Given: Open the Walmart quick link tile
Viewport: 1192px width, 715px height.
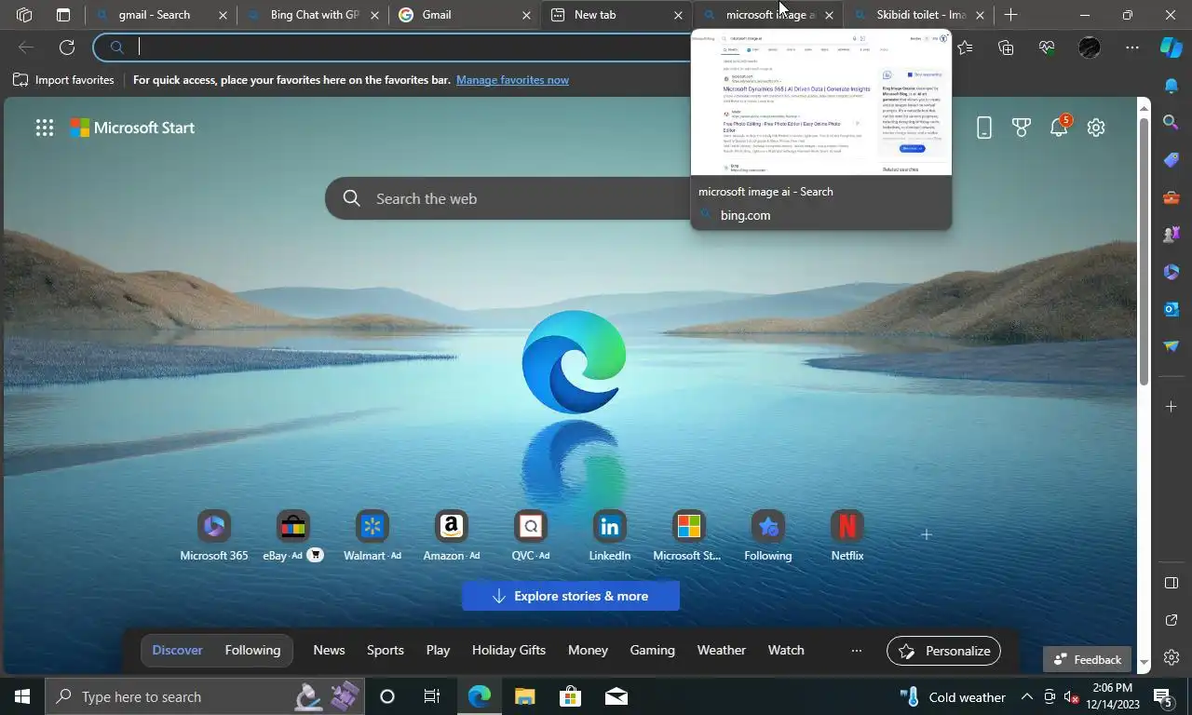Looking at the screenshot, I should point(372,536).
